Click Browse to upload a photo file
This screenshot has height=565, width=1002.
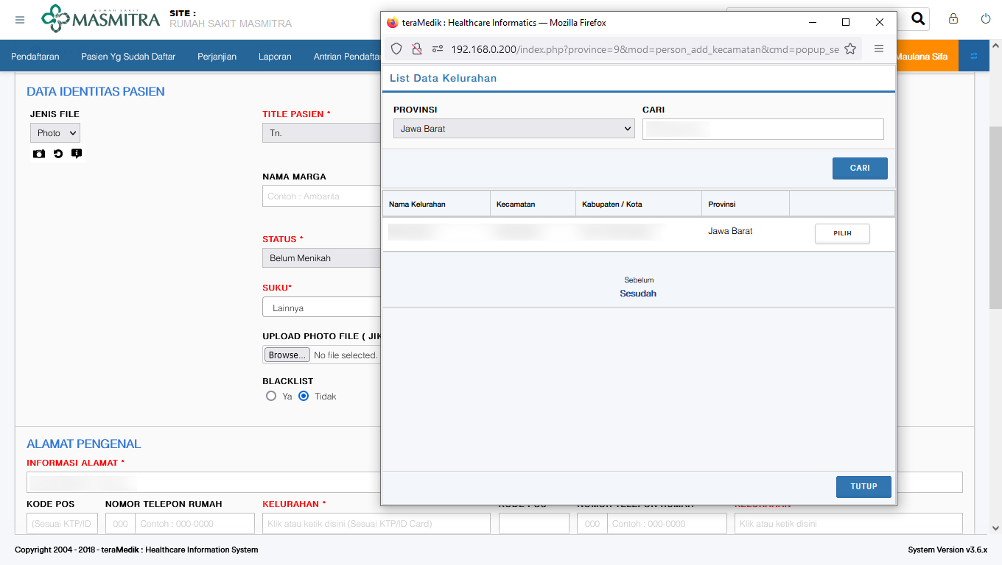point(287,355)
